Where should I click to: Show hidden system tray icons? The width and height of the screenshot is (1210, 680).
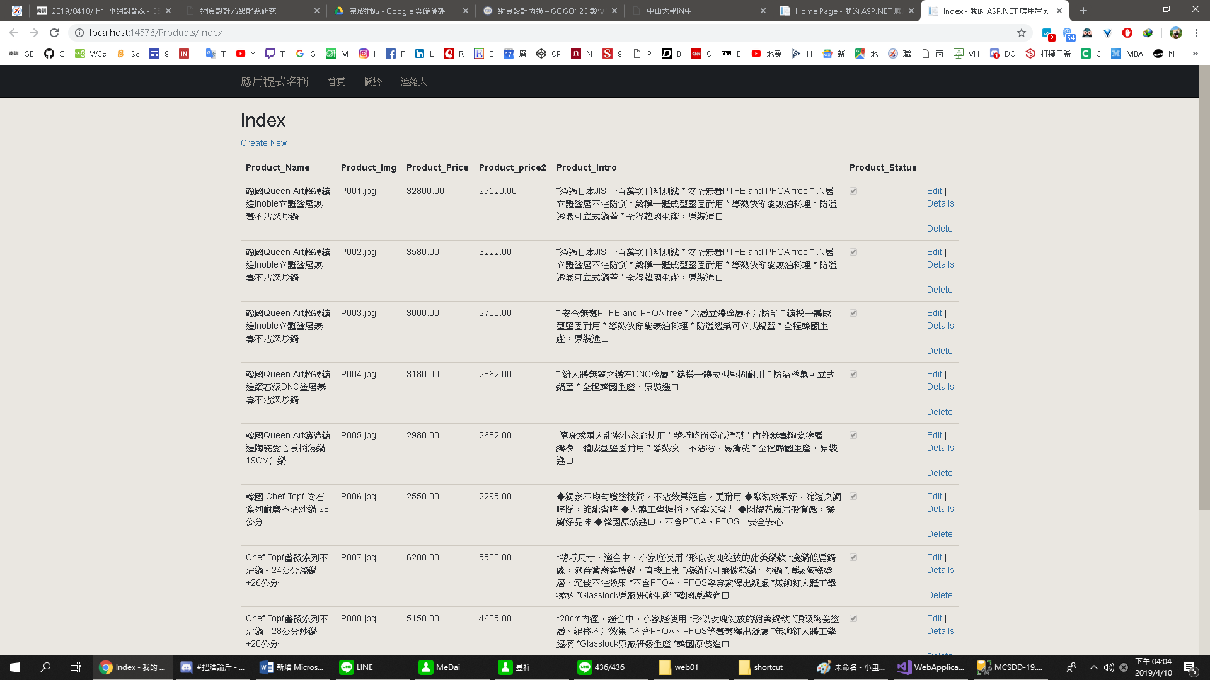pyautogui.click(x=1094, y=667)
